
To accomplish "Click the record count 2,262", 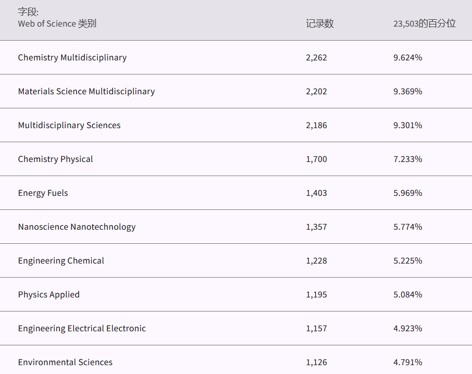I will pos(316,57).
